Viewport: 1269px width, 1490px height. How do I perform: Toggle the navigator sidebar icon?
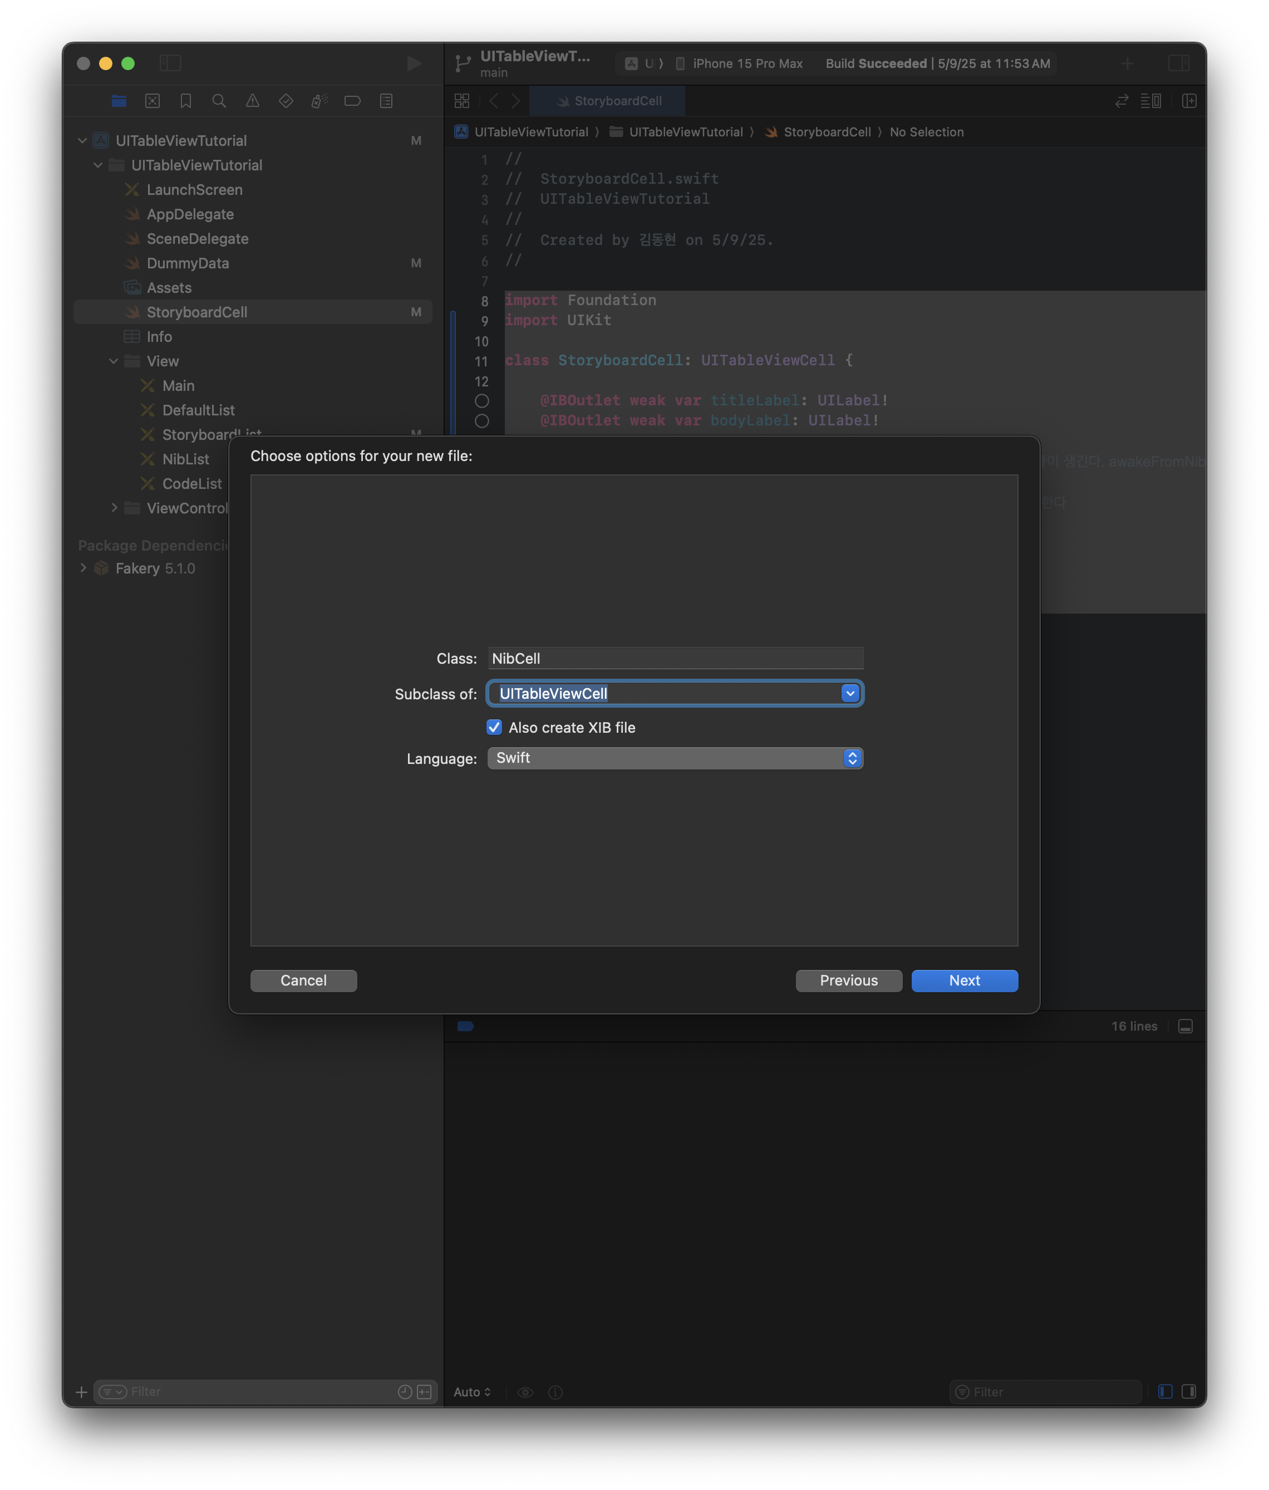[170, 63]
